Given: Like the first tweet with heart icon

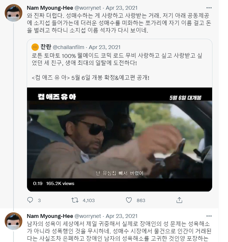Looking at the screenshot, I should click(128, 200).
